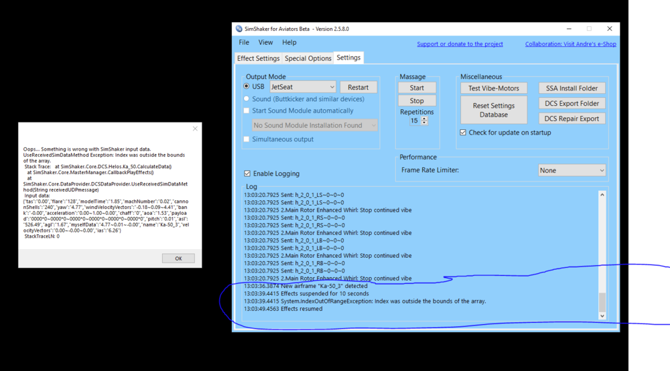Click the SimShaker app icon in title bar

(x=239, y=29)
